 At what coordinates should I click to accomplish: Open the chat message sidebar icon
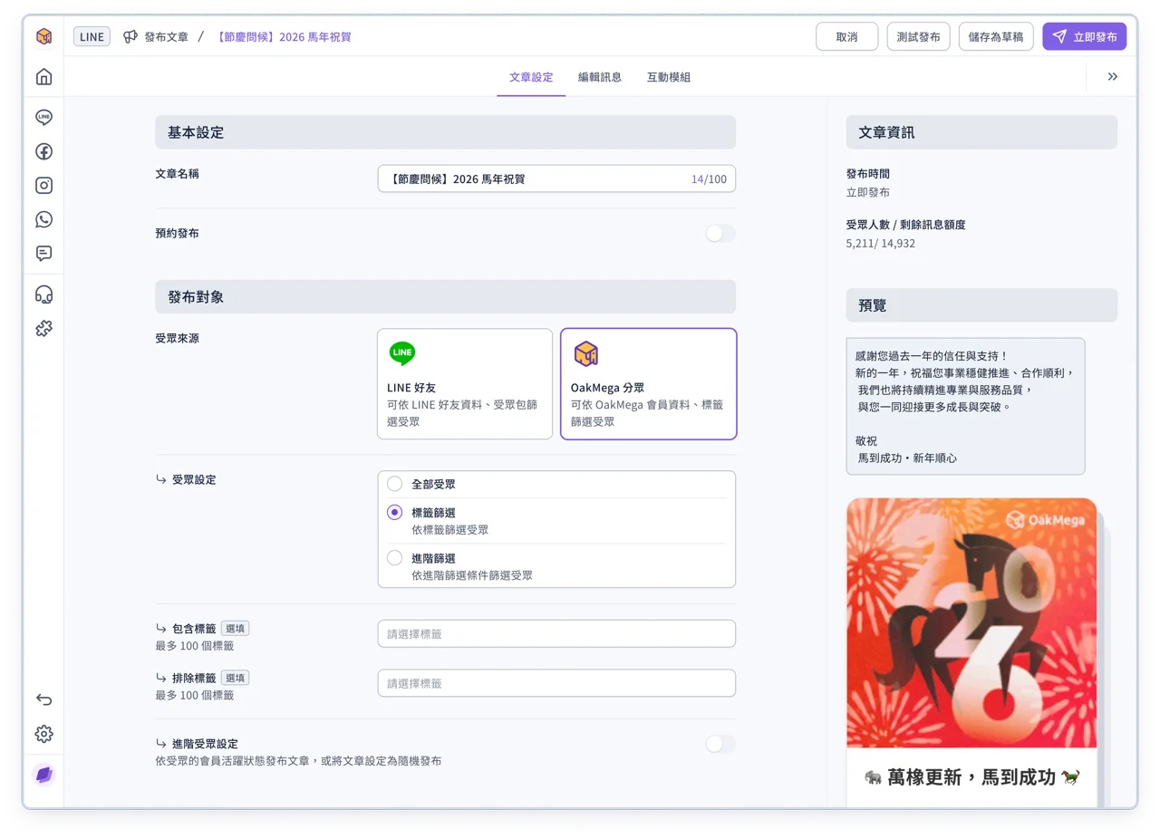pos(43,253)
